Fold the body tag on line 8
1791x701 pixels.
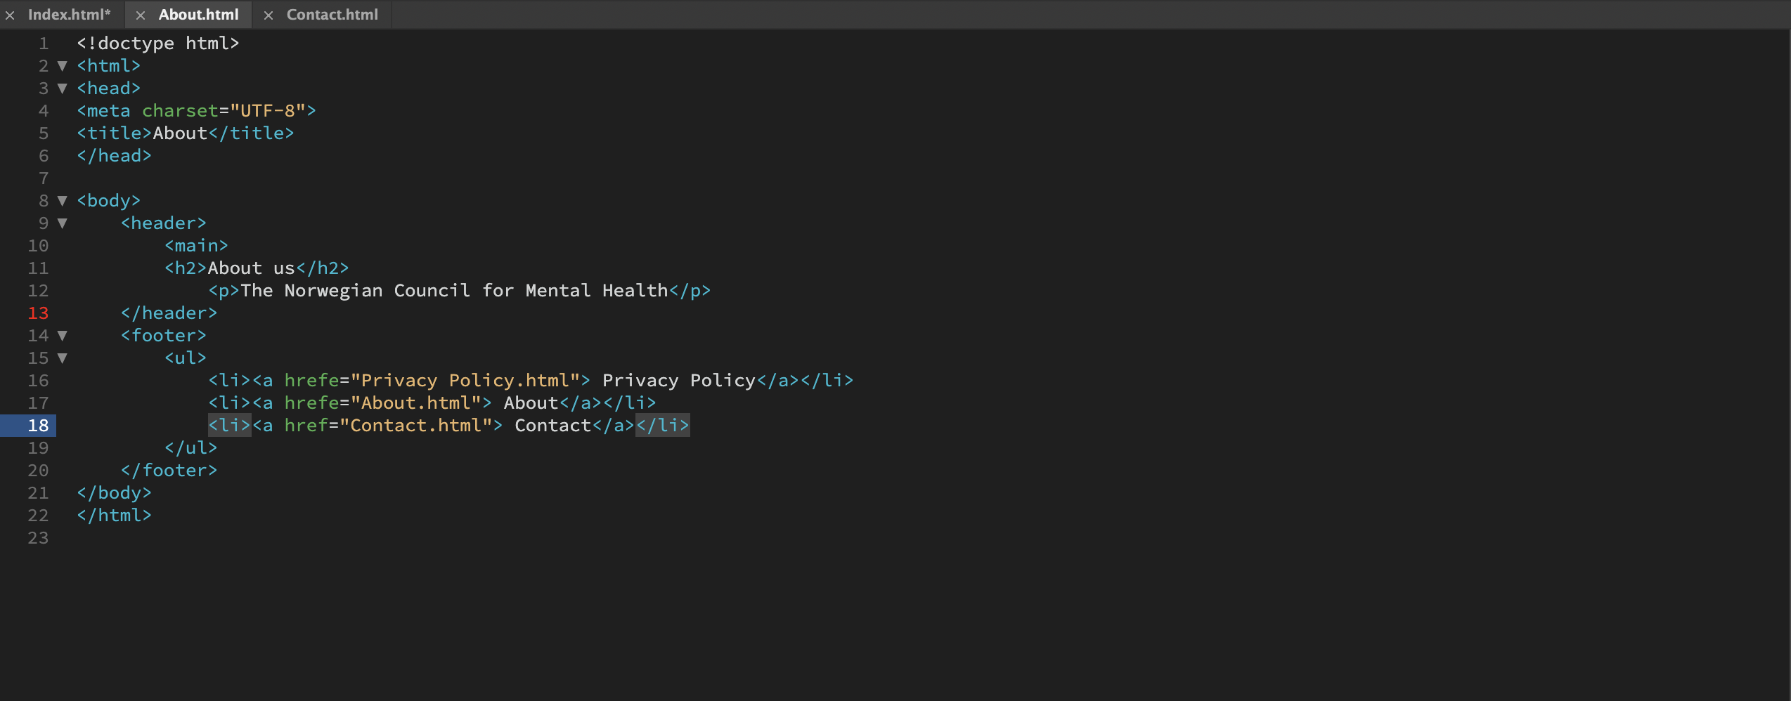click(63, 201)
